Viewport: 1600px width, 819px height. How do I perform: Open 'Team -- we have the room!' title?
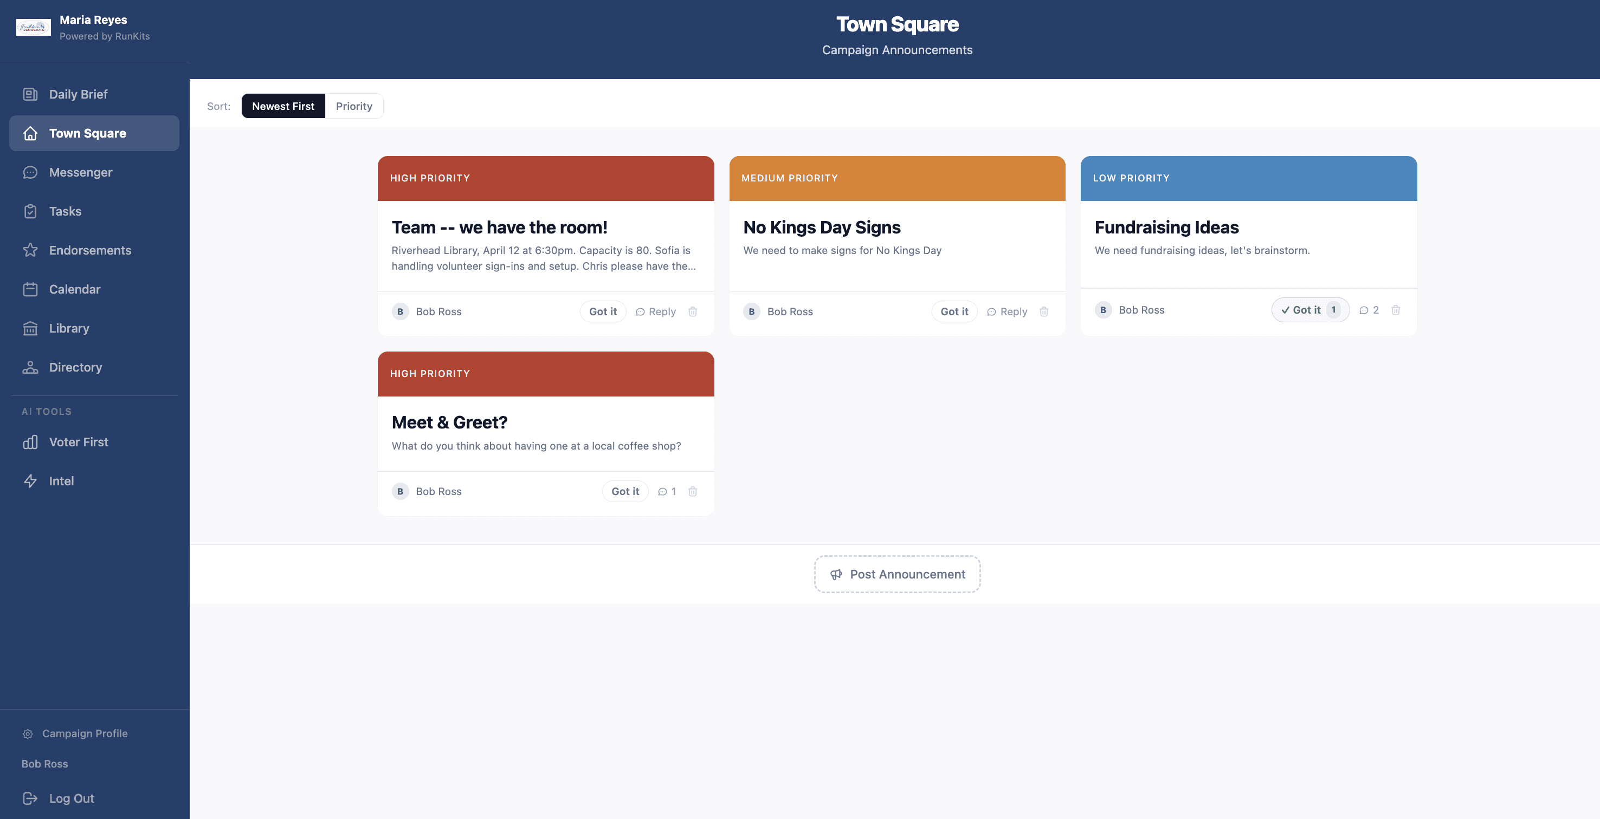(499, 227)
